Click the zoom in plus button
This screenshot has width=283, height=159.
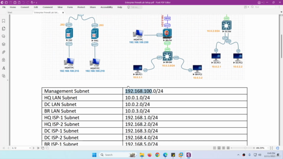pos(254,148)
